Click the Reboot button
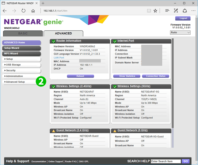The height and width of the screenshot is (165, 198). point(81,76)
